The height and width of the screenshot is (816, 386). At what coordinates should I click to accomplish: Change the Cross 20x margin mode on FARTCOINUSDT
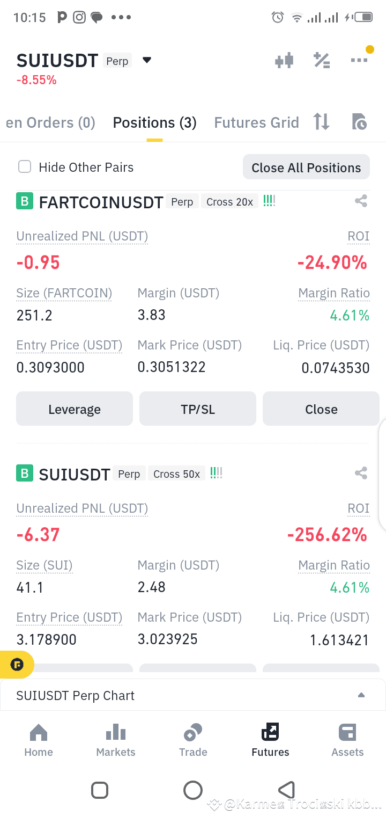click(x=229, y=202)
